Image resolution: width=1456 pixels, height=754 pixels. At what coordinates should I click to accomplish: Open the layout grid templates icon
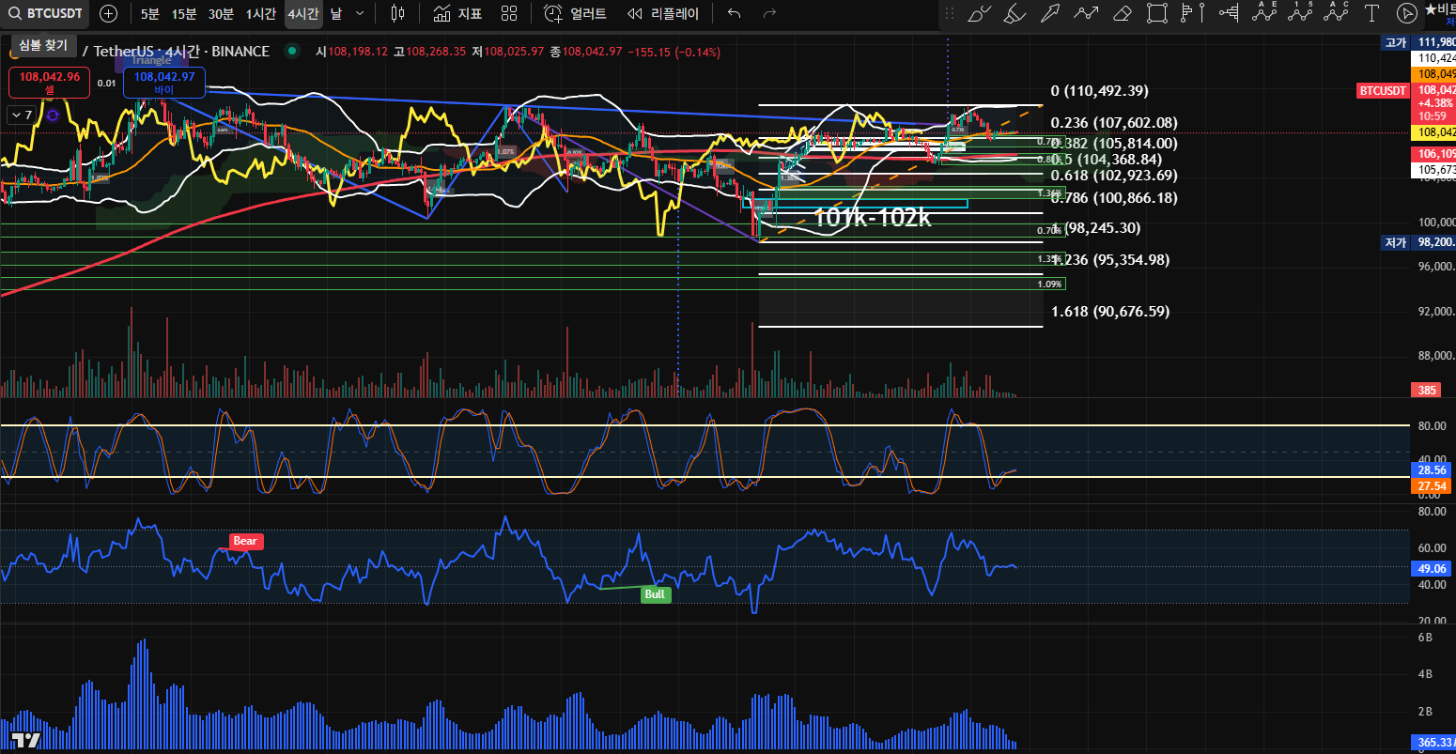[509, 13]
